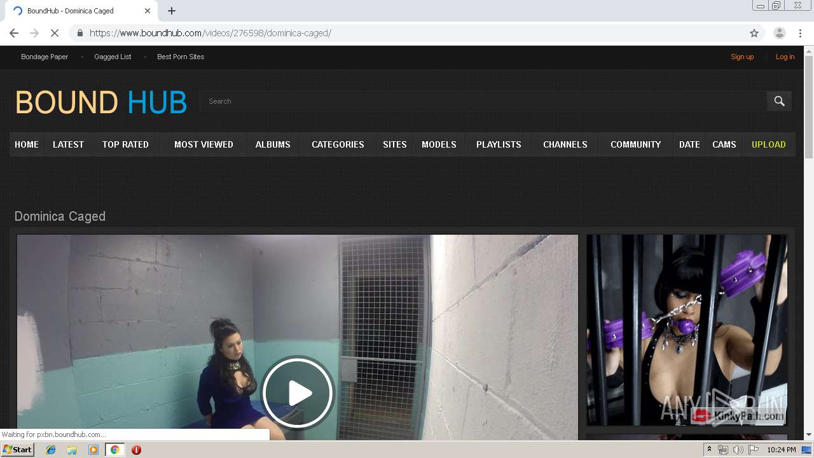
Task: Open the SITES menu item
Action: (394, 144)
